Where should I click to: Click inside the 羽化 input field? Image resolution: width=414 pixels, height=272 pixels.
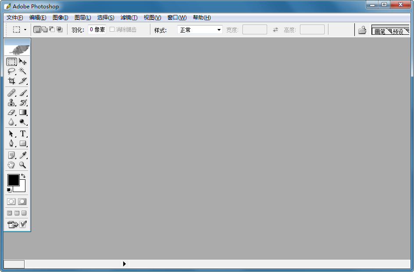96,29
